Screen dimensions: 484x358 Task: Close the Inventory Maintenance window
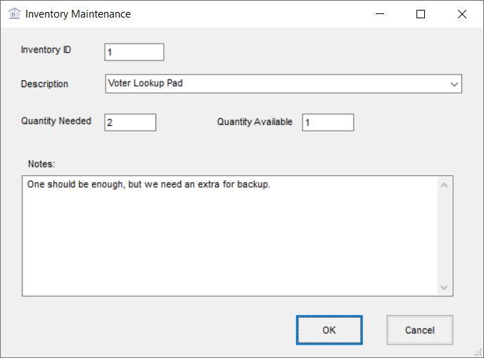pyautogui.click(x=462, y=14)
